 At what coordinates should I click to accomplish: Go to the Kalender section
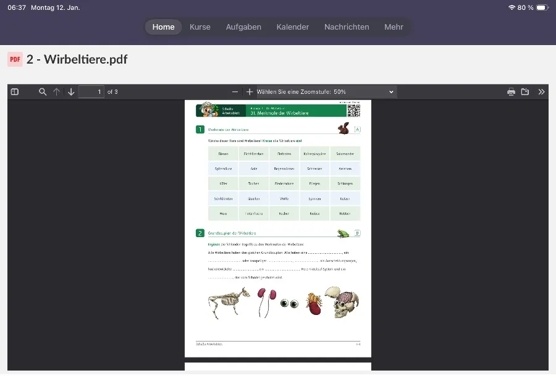292,27
